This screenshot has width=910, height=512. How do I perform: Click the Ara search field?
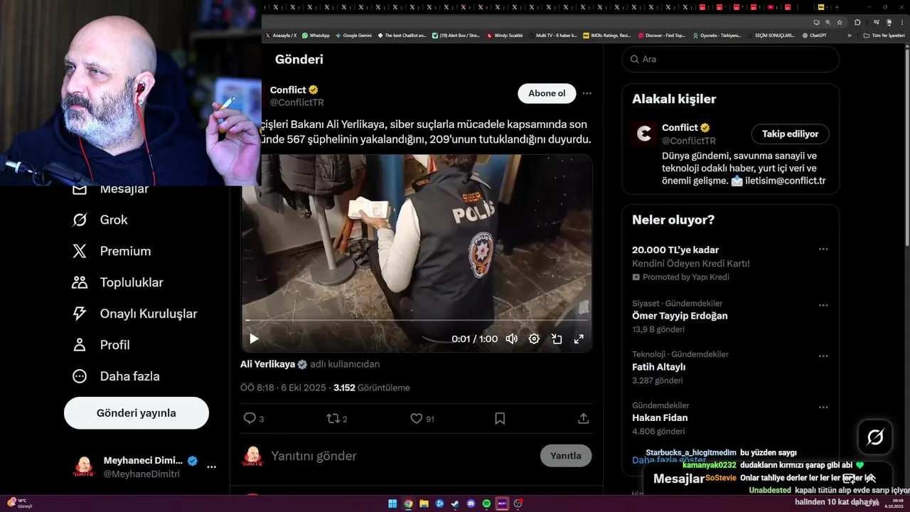pos(731,59)
